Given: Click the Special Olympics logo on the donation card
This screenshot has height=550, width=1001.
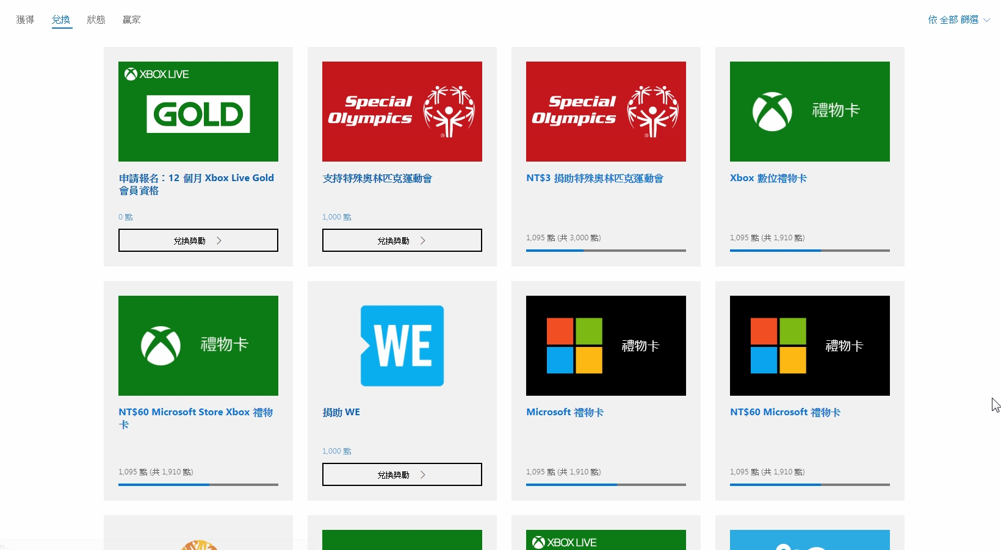Looking at the screenshot, I should 402,112.
